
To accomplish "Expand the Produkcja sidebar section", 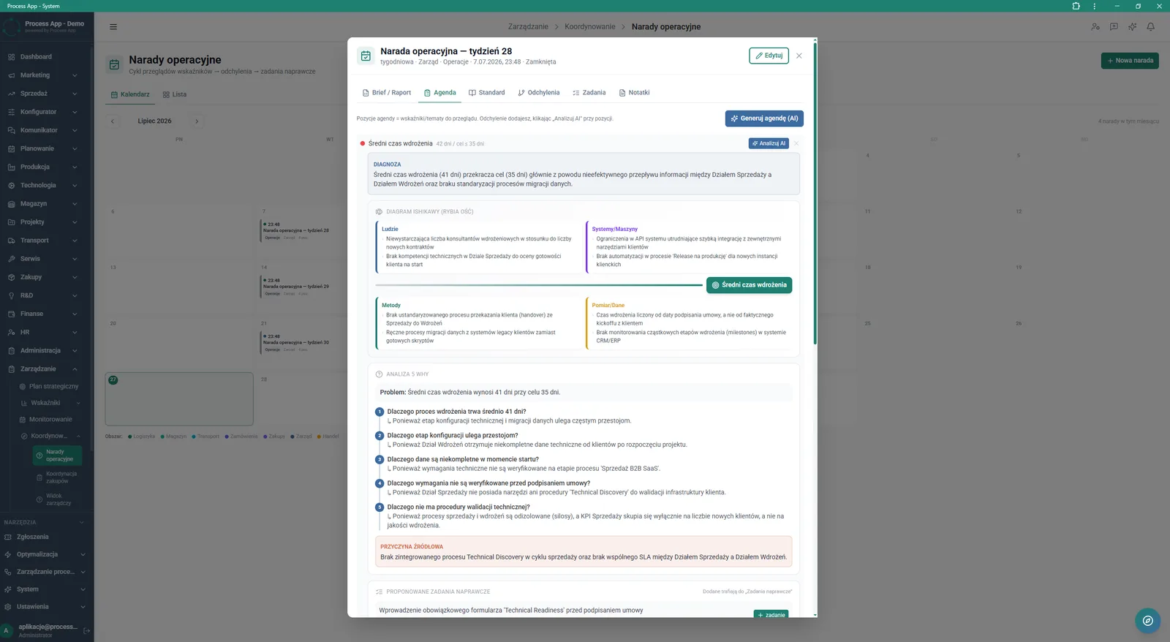I will [x=75, y=167].
